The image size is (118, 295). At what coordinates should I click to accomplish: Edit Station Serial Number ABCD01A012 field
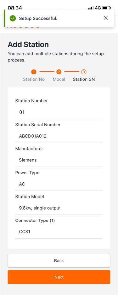[x=59, y=136]
